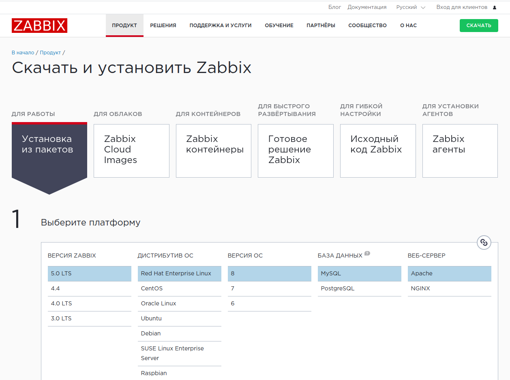Click the БАЗА ДАННЫХ column header
The height and width of the screenshot is (380, 510).
click(340, 255)
